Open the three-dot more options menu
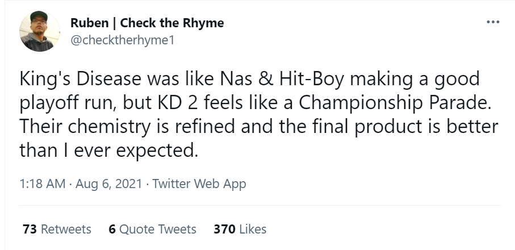Viewport: 515px width, 250px height. 492,22
